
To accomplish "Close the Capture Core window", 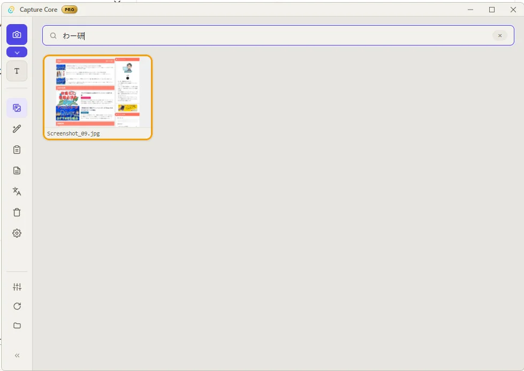I will pos(513,10).
